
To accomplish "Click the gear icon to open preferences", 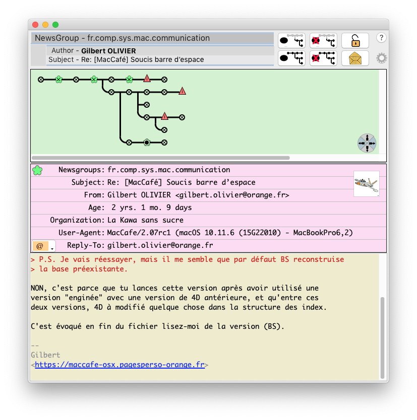I will point(381,58).
